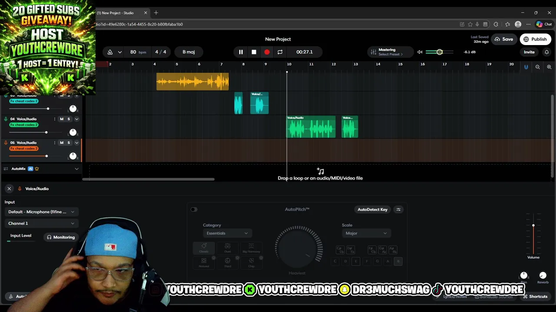Click track 04 pan knob
556x312 pixels.
point(73,132)
